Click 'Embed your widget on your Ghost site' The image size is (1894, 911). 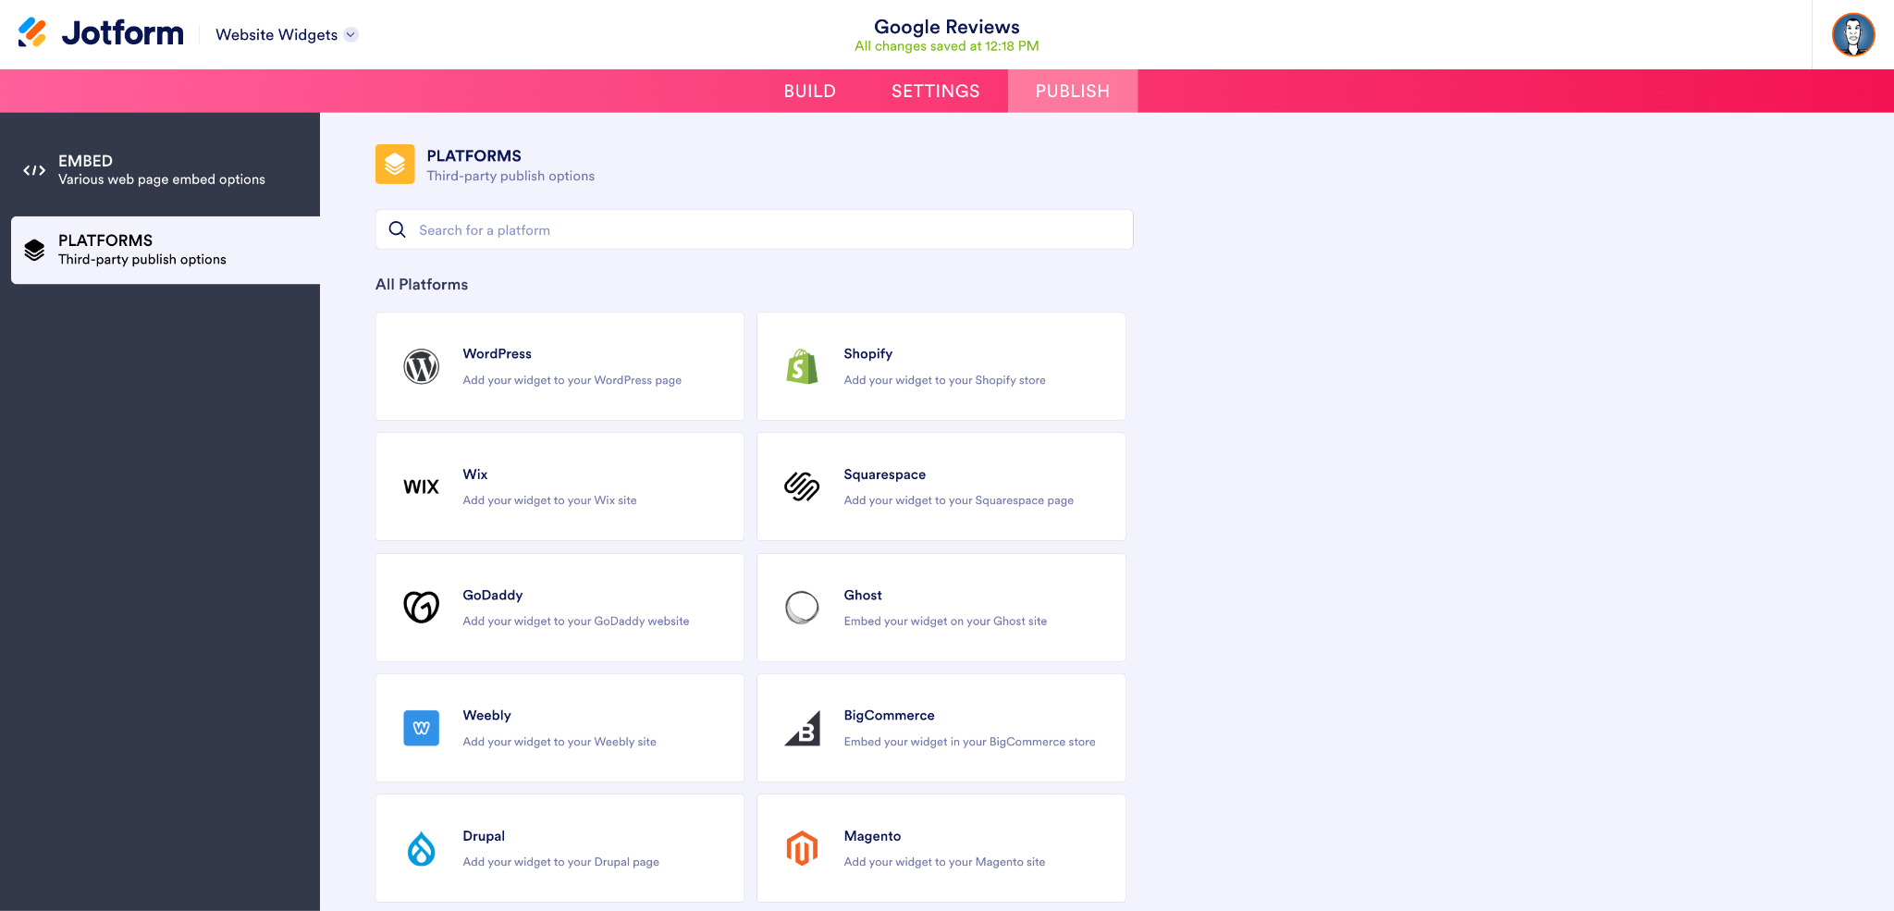[945, 621]
